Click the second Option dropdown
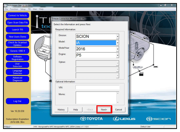Image resolution: width=180 pixels, height=132 pixels. (x=97, y=69)
